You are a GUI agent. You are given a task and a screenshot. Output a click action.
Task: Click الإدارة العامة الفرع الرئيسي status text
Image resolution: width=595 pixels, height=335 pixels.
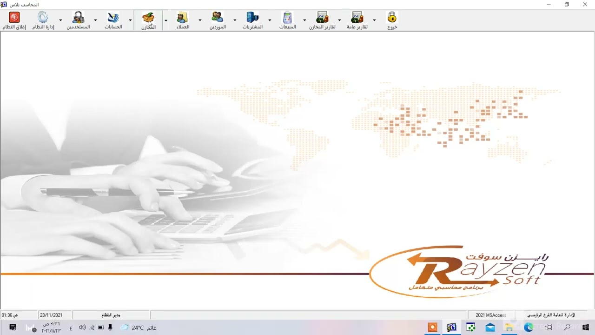pyautogui.click(x=551, y=315)
